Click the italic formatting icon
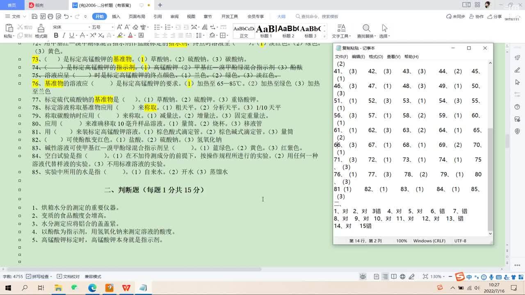This screenshot has height=295, width=525. (64, 36)
